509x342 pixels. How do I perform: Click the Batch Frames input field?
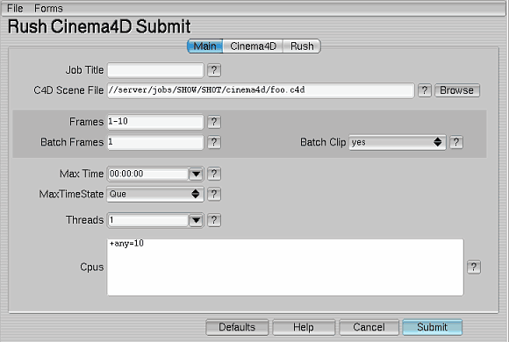pos(155,142)
